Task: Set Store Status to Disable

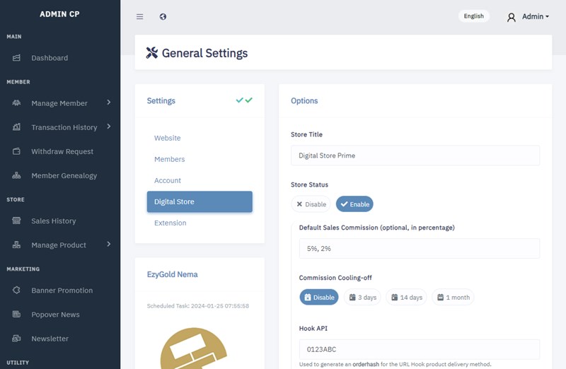Action: (311, 204)
